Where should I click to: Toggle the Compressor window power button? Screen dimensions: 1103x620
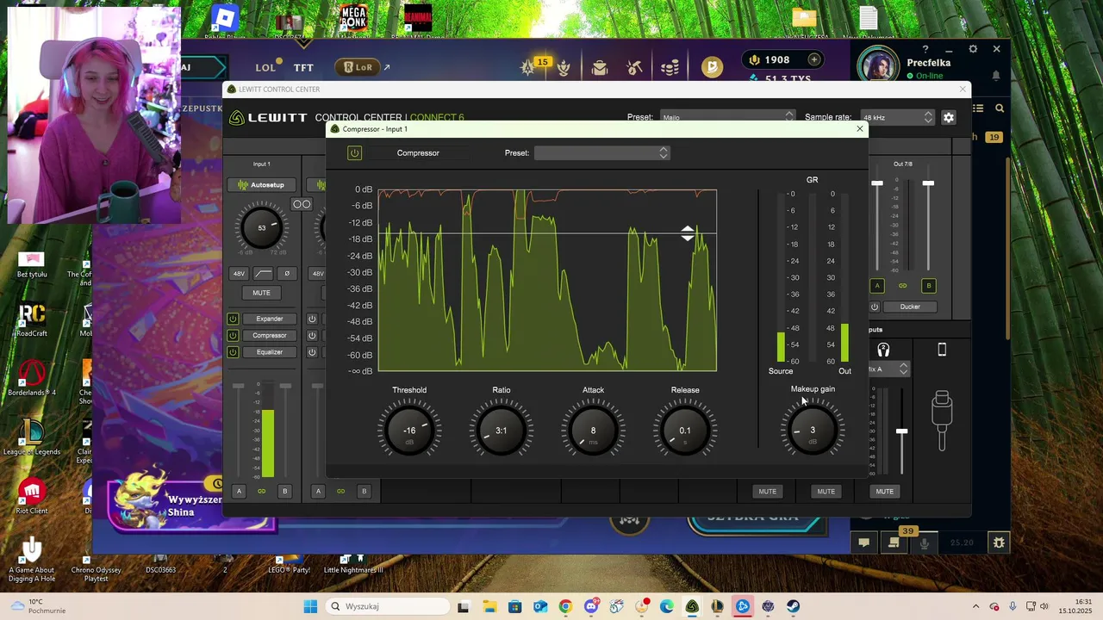(354, 153)
